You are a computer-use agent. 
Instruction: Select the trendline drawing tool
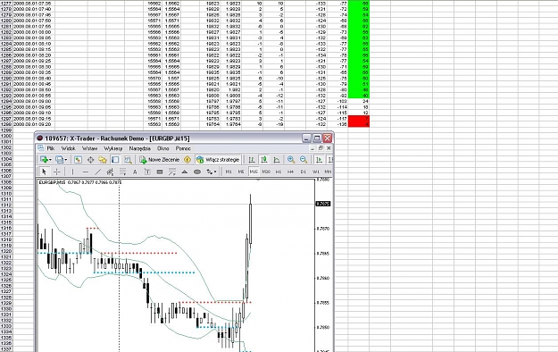(97, 172)
